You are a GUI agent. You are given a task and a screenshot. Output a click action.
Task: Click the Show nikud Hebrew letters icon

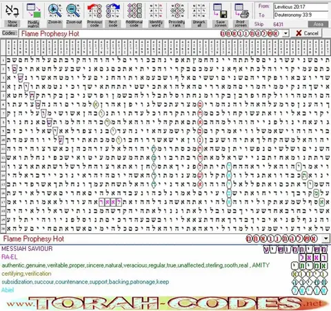tap(12, 11)
